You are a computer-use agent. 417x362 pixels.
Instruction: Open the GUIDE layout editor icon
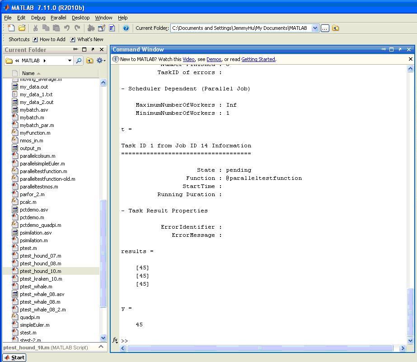(x=102, y=28)
